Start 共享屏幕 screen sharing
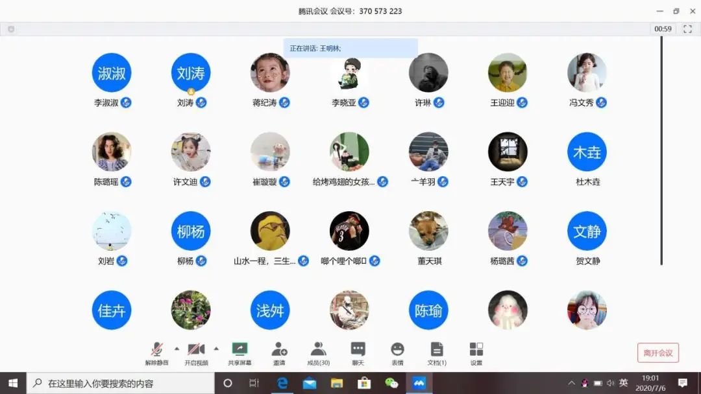This screenshot has height=394, width=701. pos(240,353)
